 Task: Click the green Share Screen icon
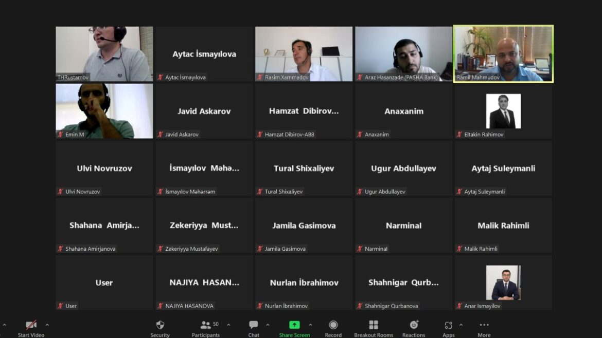(294, 325)
